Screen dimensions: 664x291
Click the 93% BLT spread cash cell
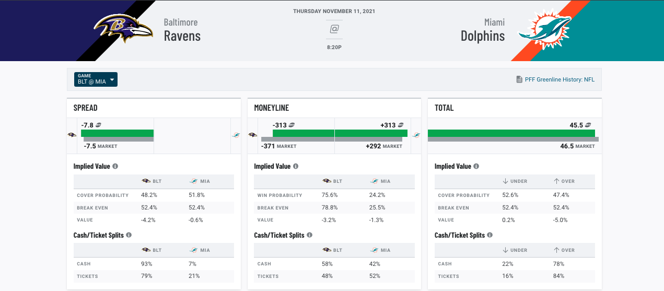[x=147, y=264]
